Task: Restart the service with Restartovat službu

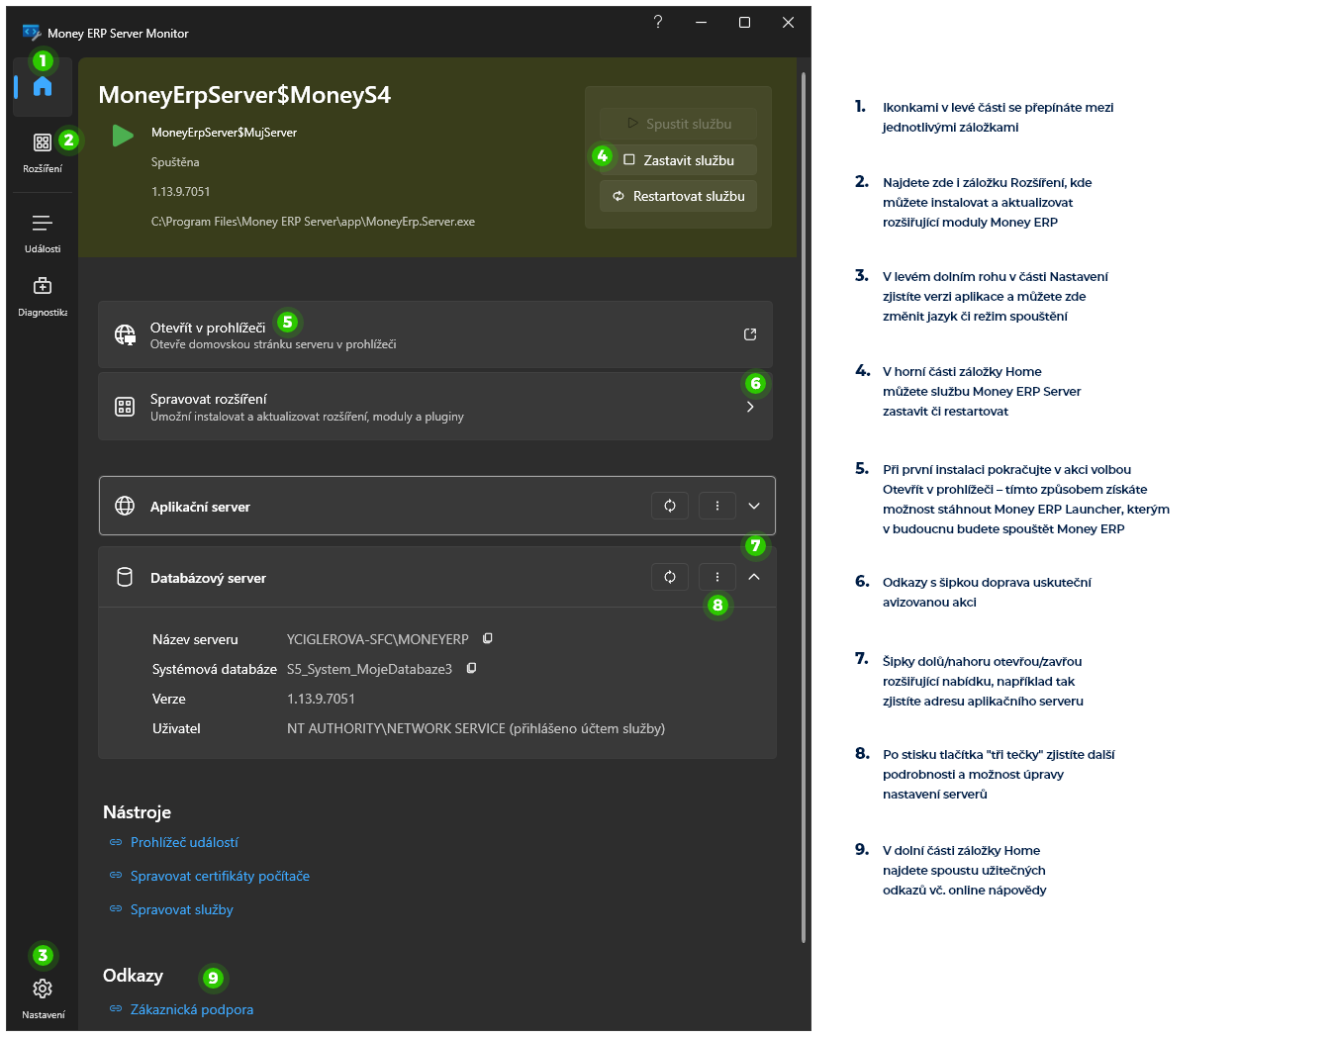Action: point(678,196)
